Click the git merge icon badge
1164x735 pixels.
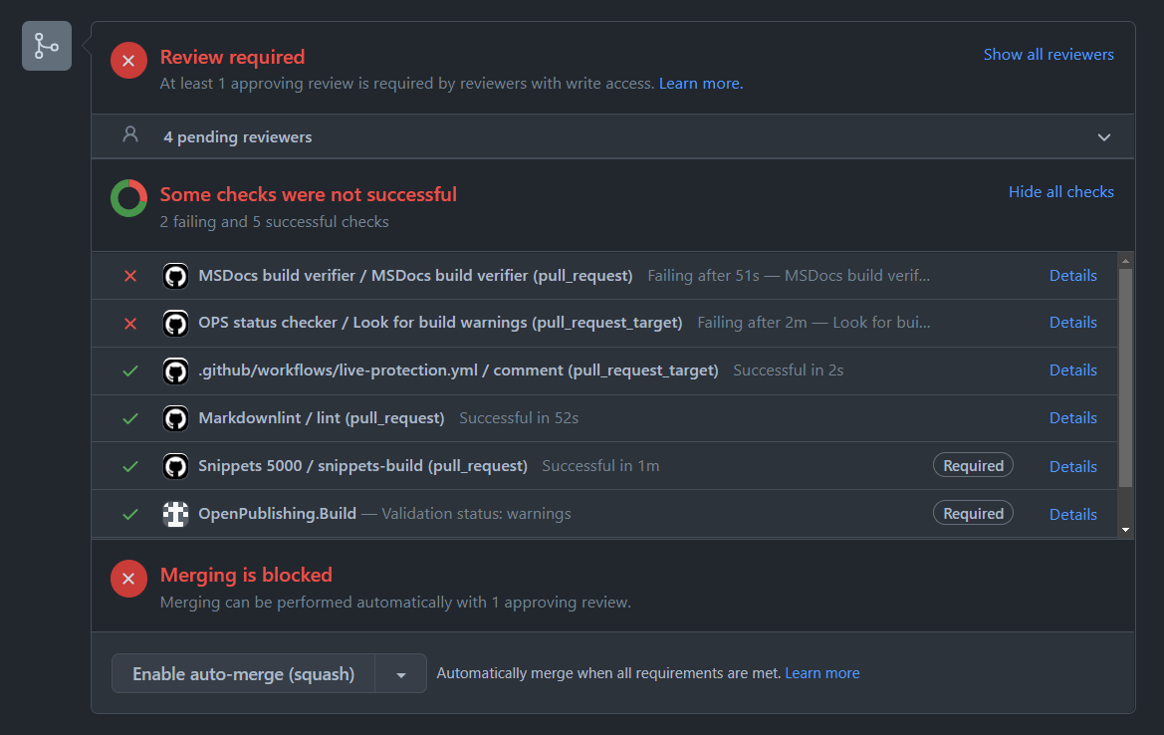click(x=47, y=46)
